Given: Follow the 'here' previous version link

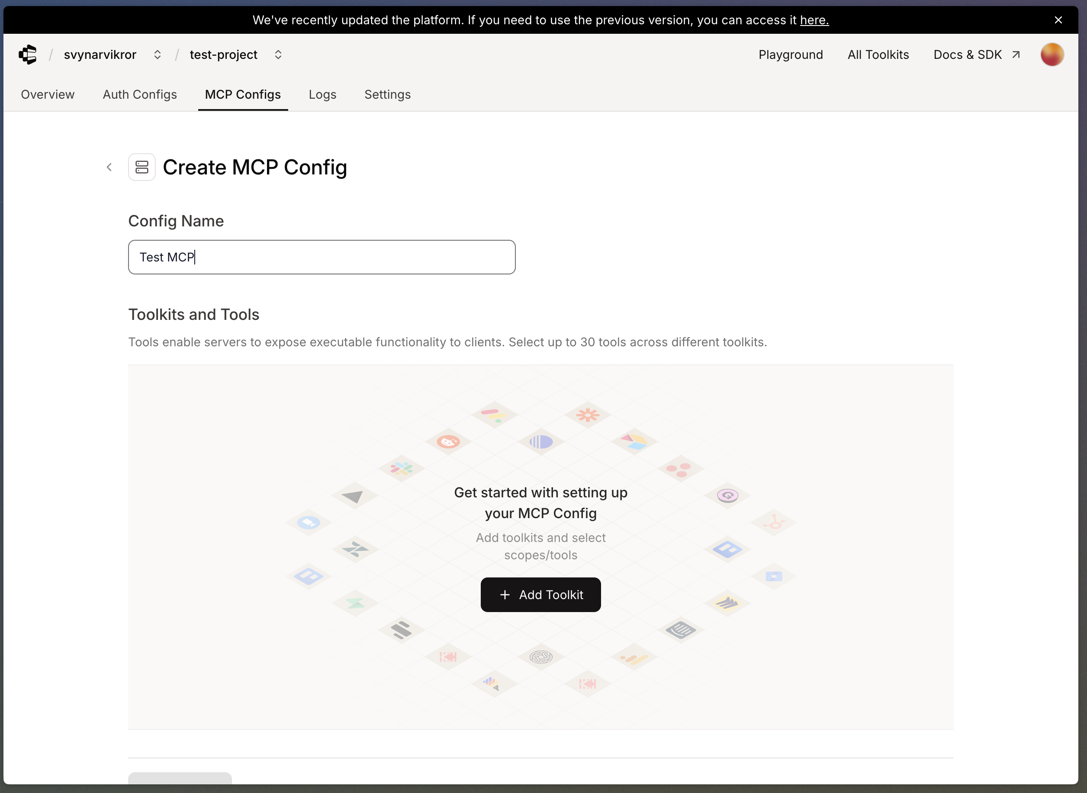Looking at the screenshot, I should click(x=814, y=20).
